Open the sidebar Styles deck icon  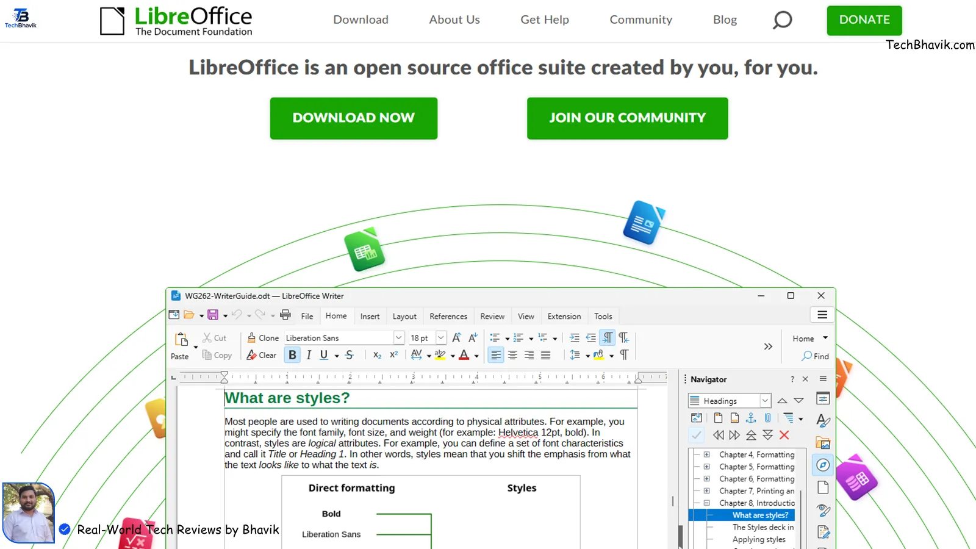(823, 420)
